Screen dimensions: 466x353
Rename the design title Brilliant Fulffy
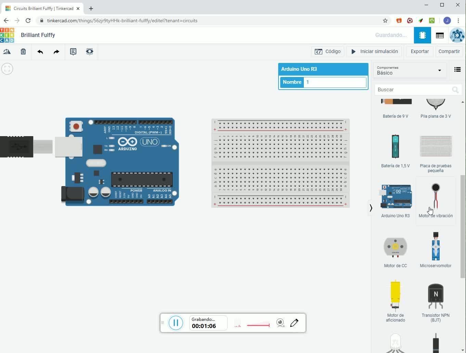[38, 35]
